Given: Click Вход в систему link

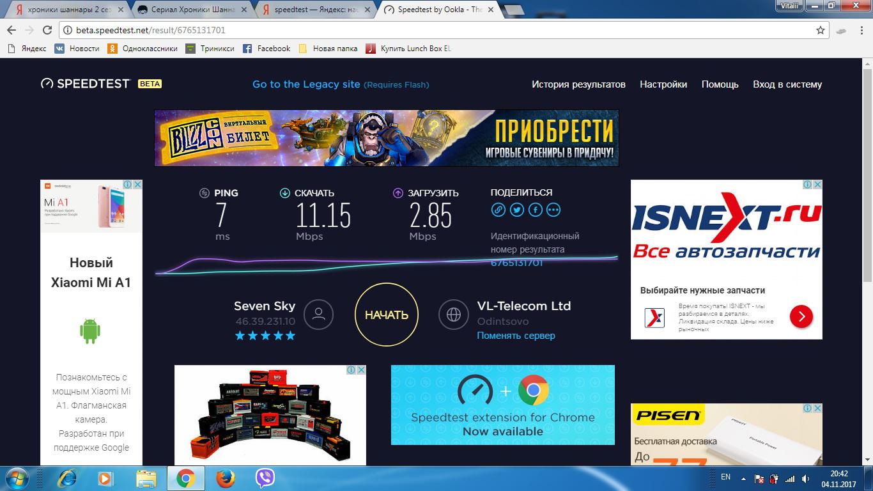Looking at the screenshot, I should pos(787,84).
